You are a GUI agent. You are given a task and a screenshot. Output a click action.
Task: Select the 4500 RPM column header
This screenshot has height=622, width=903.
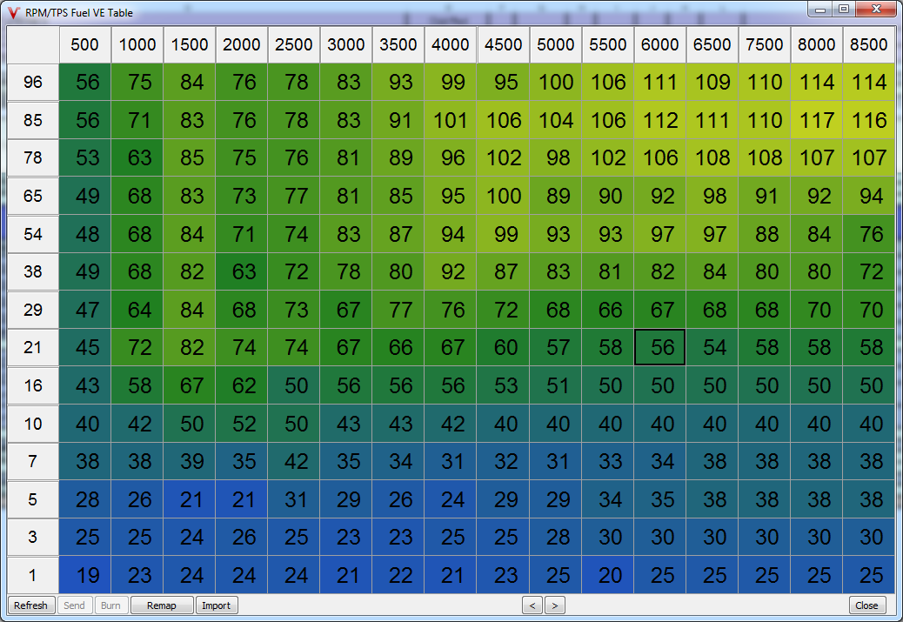(x=504, y=44)
